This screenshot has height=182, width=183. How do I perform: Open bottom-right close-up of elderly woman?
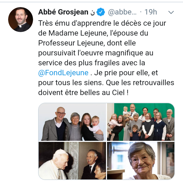(141, 161)
